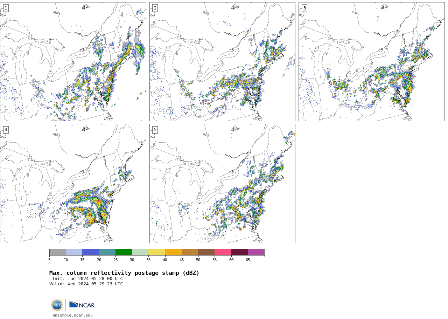Select the tan 45-50 dBZ swatch

190,252
